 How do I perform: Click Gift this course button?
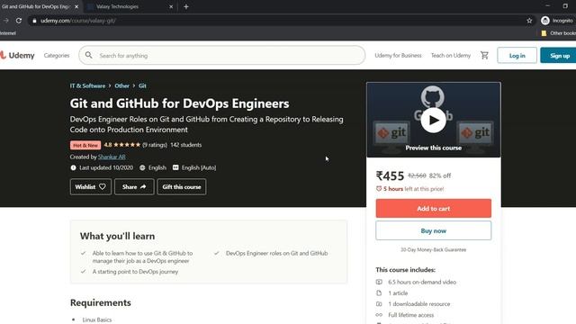[182, 186]
